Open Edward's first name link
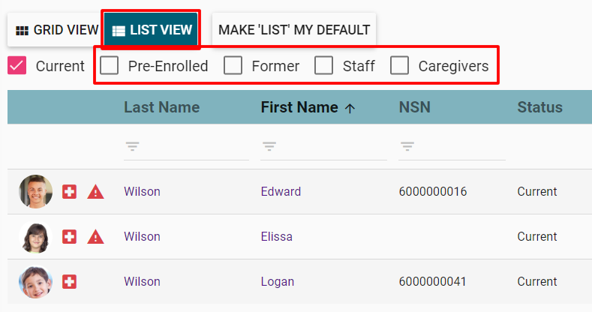Viewport: 592px width, 312px height. click(281, 192)
